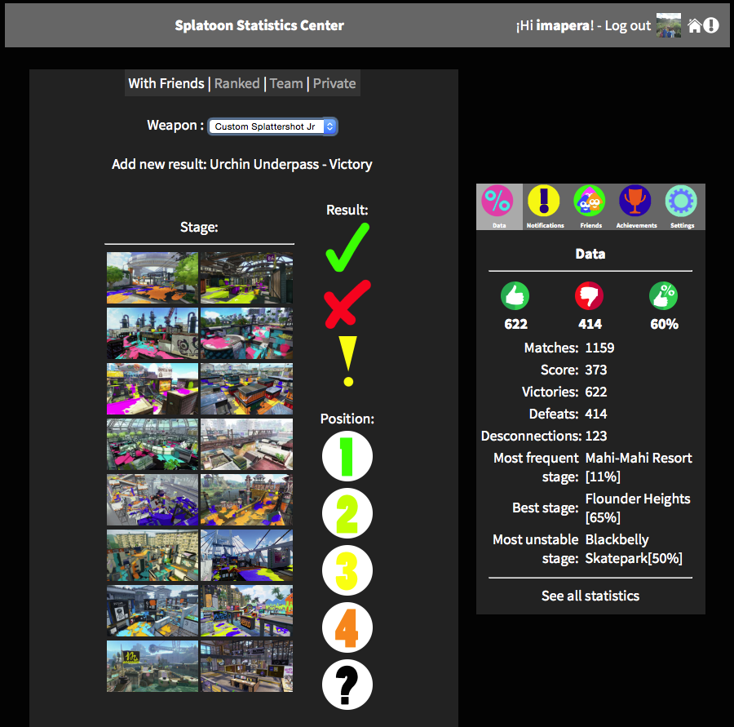734x727 pixels.
Task: Expand the Custom Splattershot Jr combo box
Action: (x=272, y=126)
